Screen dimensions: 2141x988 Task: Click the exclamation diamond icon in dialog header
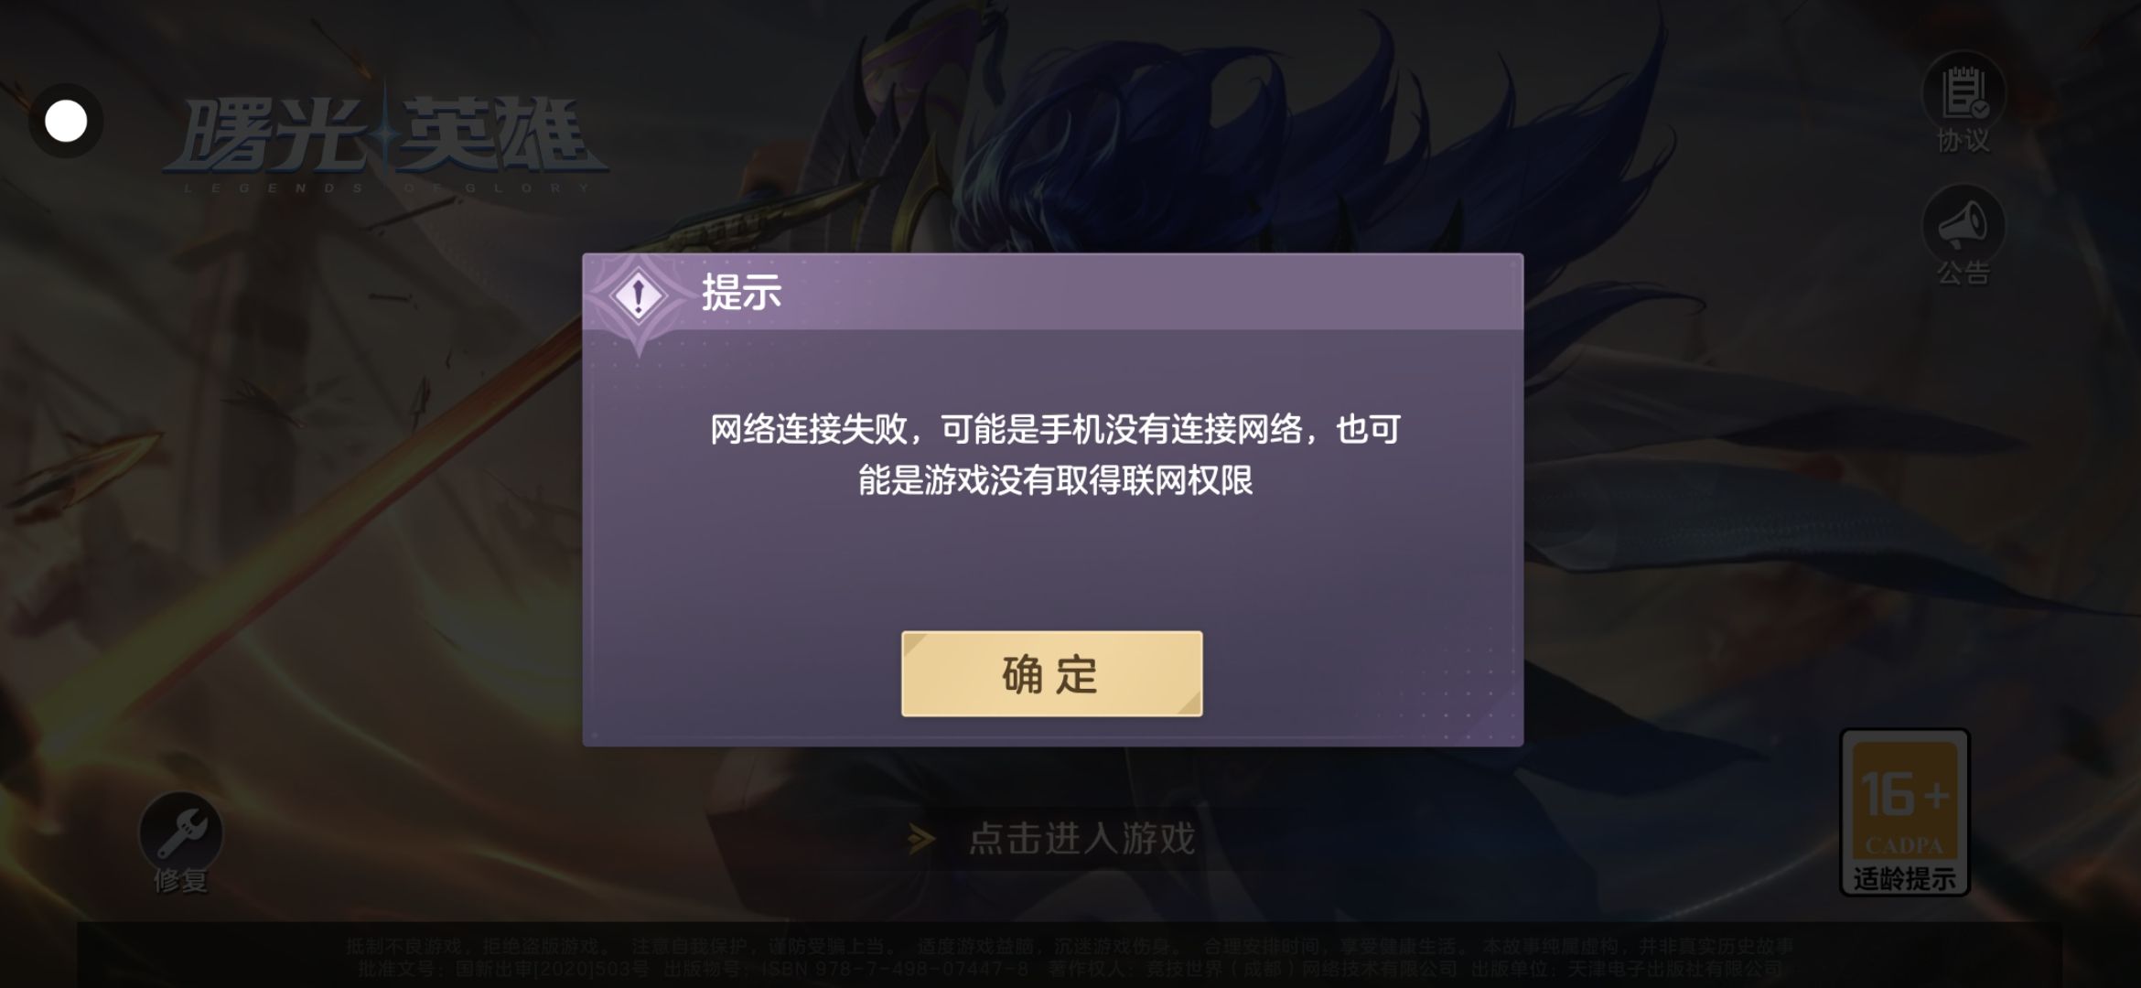639,295
